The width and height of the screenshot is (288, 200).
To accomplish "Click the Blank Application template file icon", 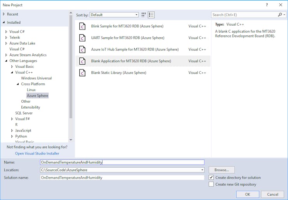I will [x=82, y=61].
